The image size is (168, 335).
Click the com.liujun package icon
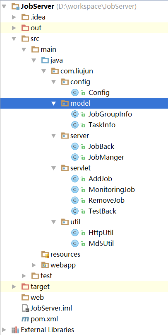pos(55,71)
